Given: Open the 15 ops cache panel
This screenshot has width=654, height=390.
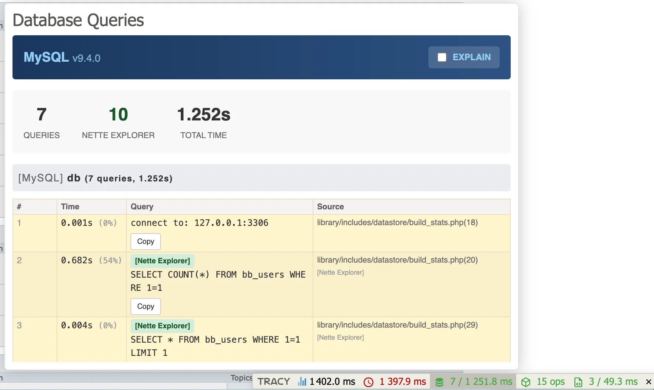Looking at the screenshot, I should click(543, 382).
